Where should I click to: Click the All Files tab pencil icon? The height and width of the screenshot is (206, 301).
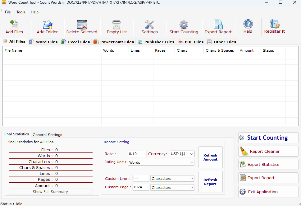coord(5,41)
